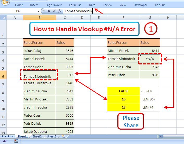Select the yellow FALSE cell
Viewport: 184px width, 144px height.
click(123, 91)
